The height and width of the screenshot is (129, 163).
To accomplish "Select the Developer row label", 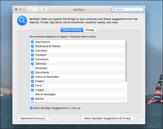I will pyautogui.click(x=41, y=68).
